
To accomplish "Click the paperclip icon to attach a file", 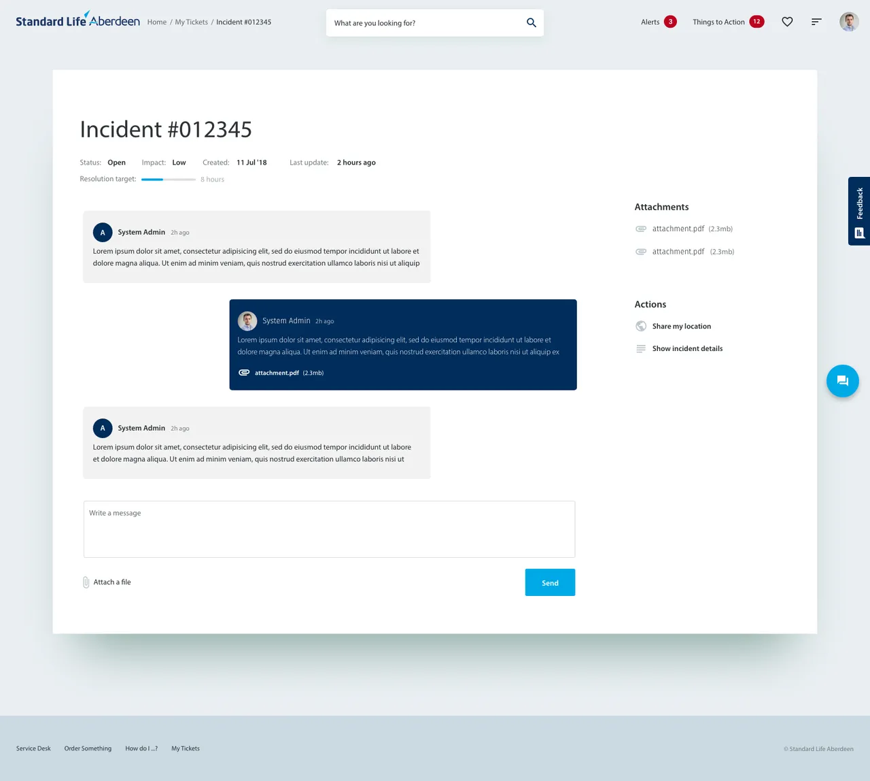I will tap(86, 582).
